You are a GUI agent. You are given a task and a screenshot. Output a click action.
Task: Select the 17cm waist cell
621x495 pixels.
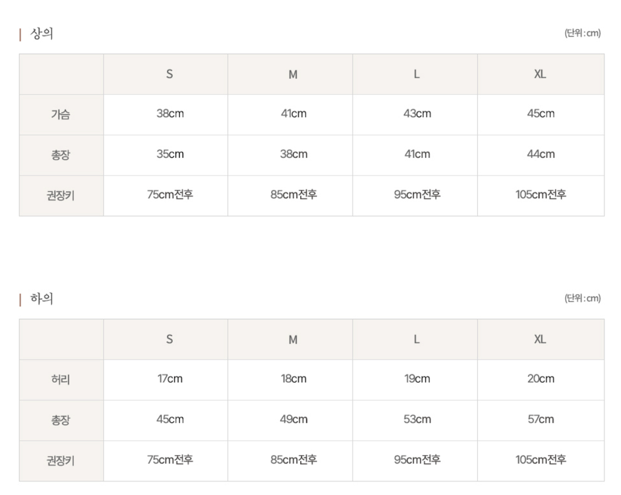pyautogui.click(x=170, y=379)
